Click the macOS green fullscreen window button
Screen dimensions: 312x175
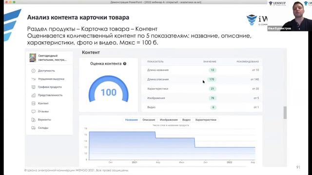14,2
